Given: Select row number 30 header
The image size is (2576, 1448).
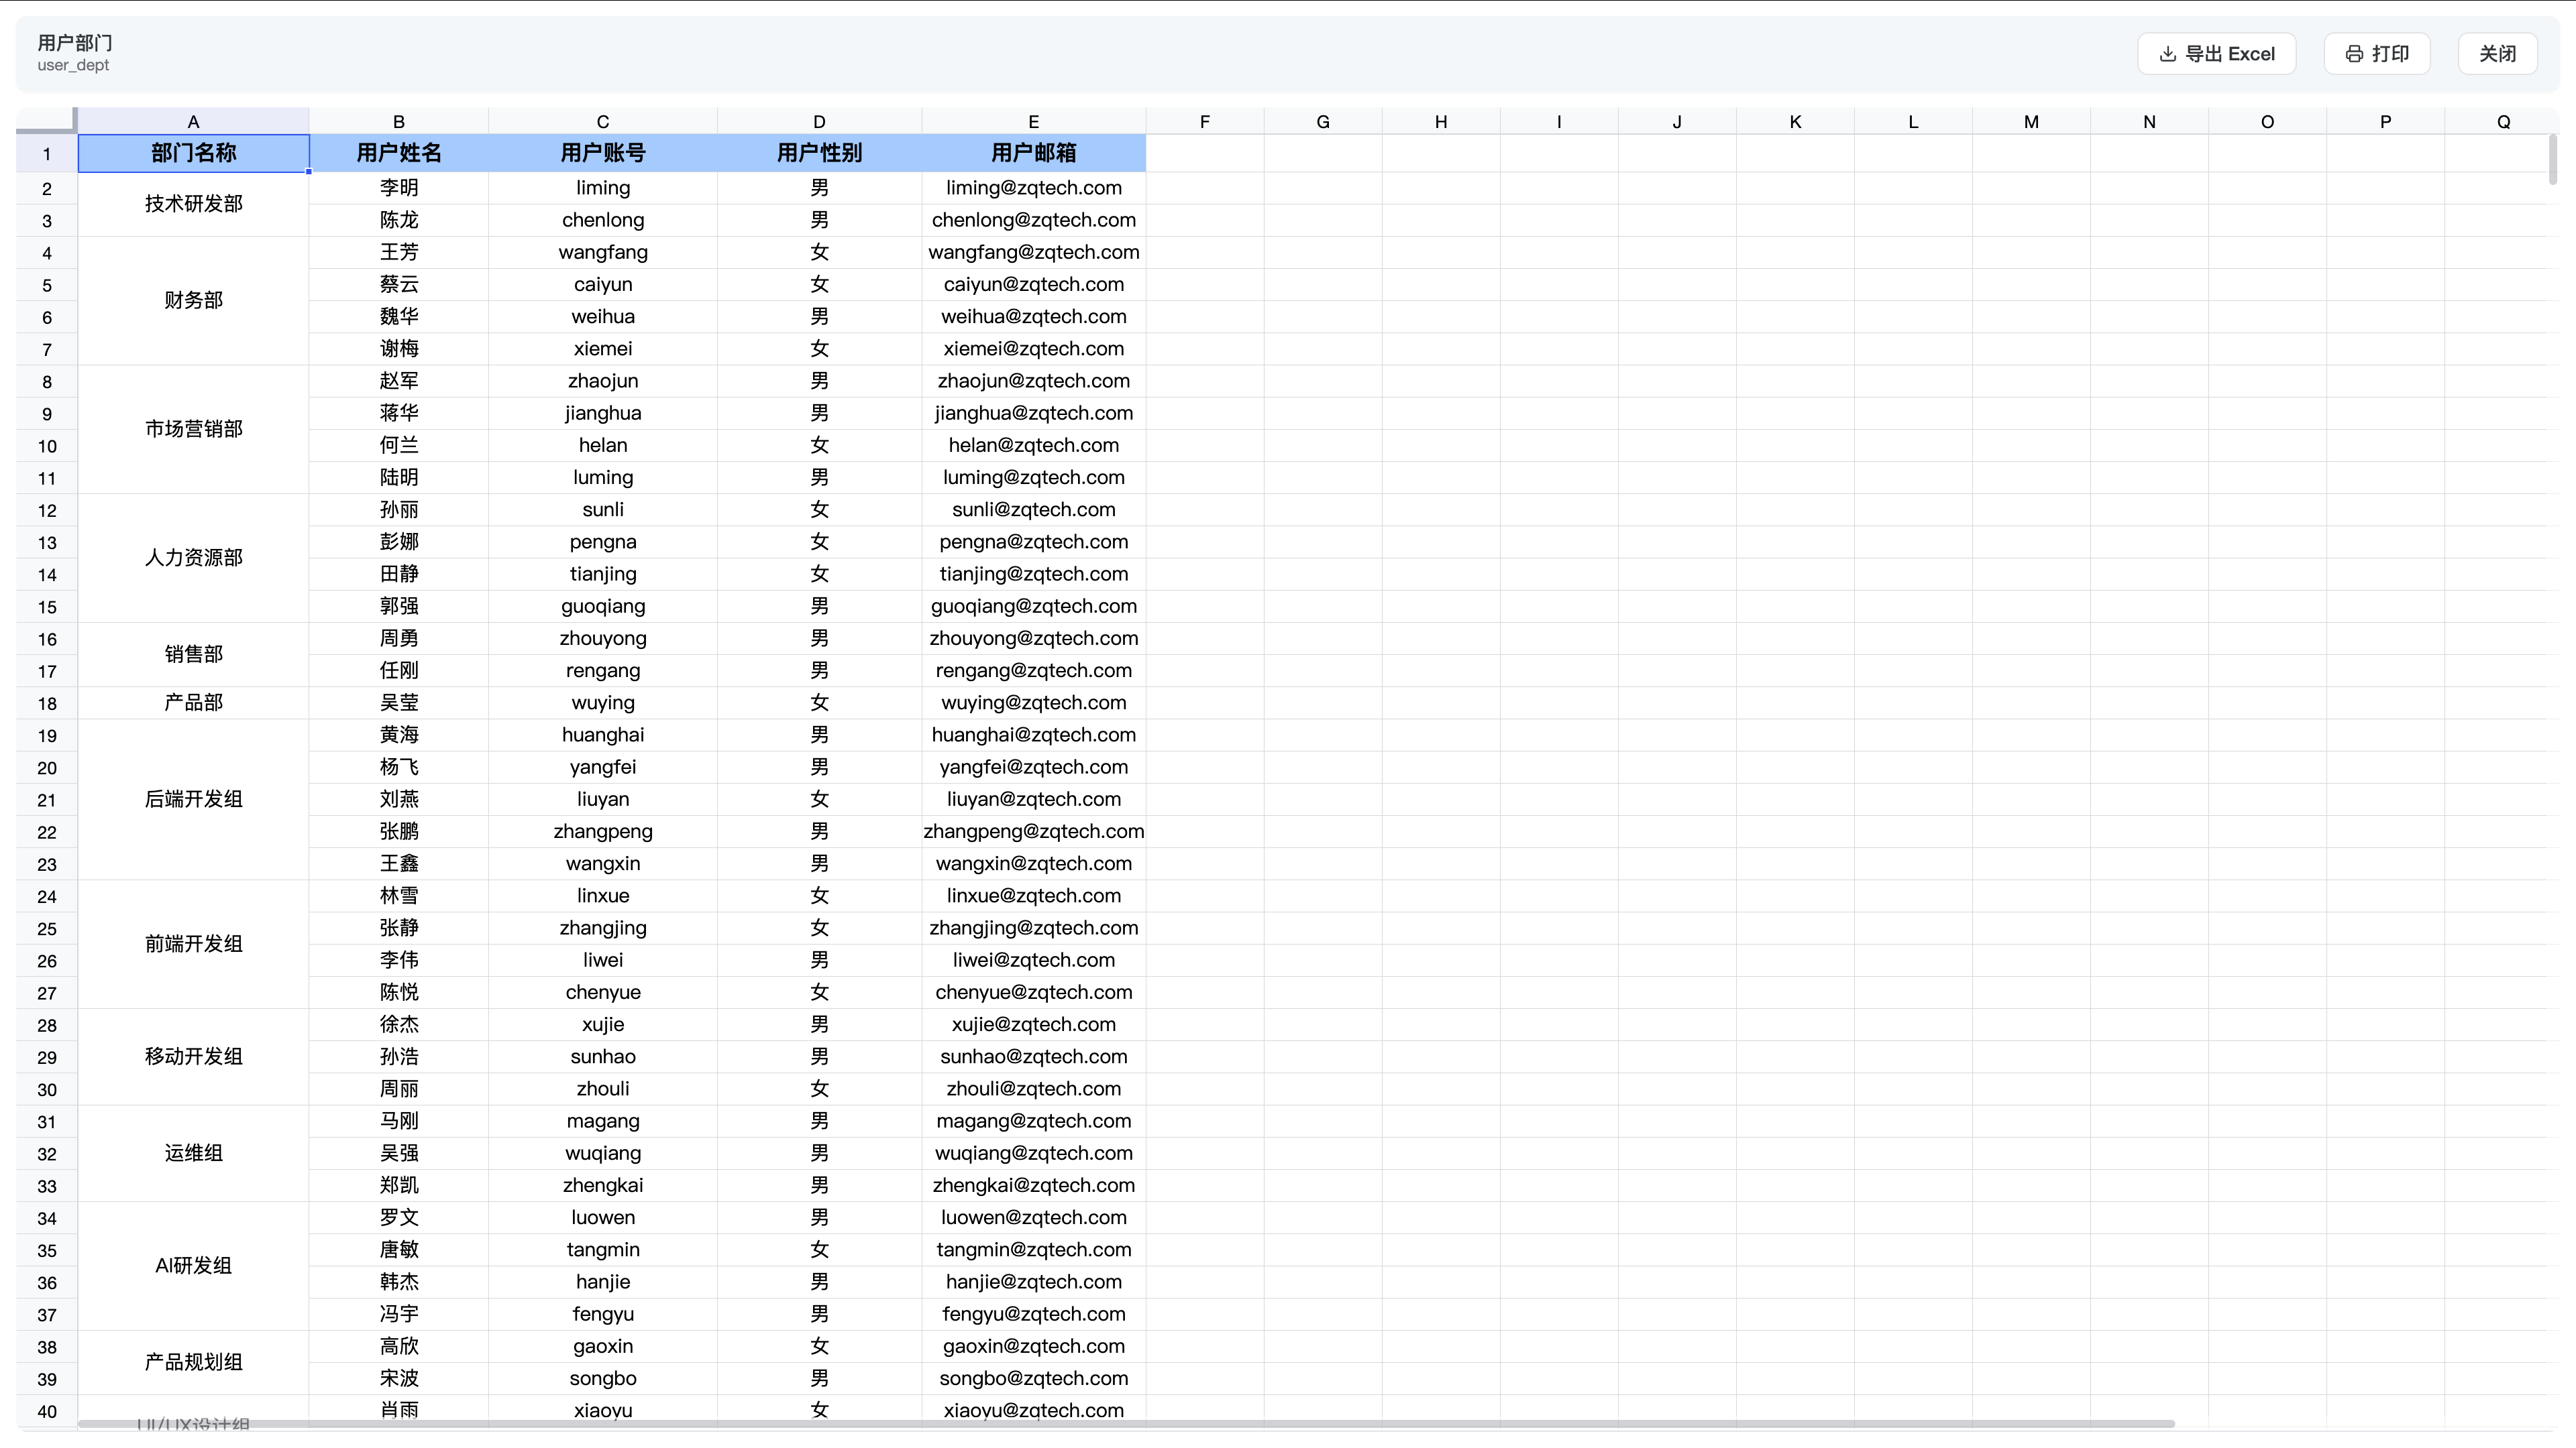Looking at the screenshot, I should [47, 1090].
